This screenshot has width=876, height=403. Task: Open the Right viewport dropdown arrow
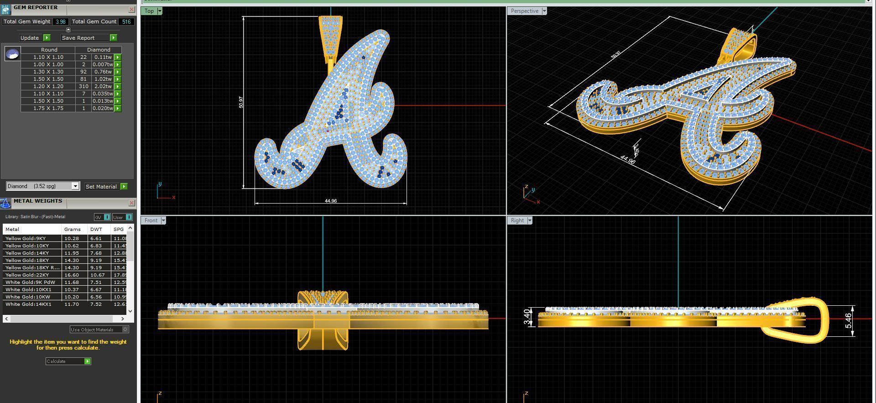coord(529,220)
